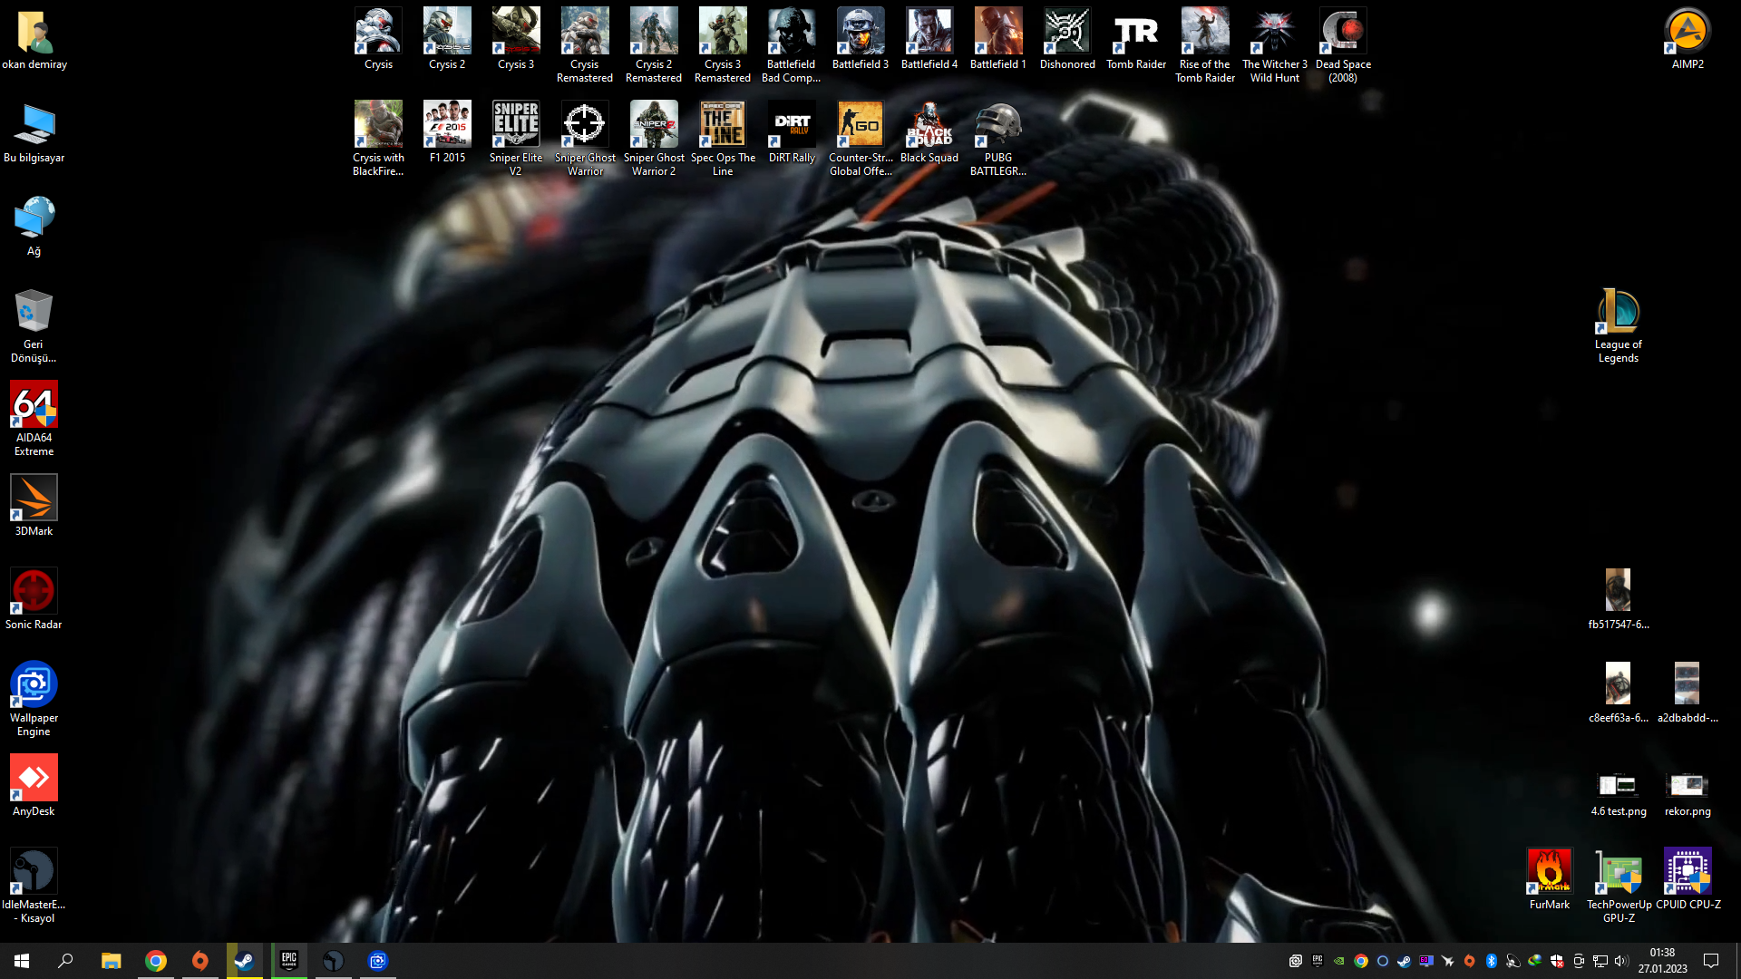Image resolution: width=1741 pixels, height=979 pixels.
Task: Open League of Legends shortcut
Action: (x=1618, y=313)
